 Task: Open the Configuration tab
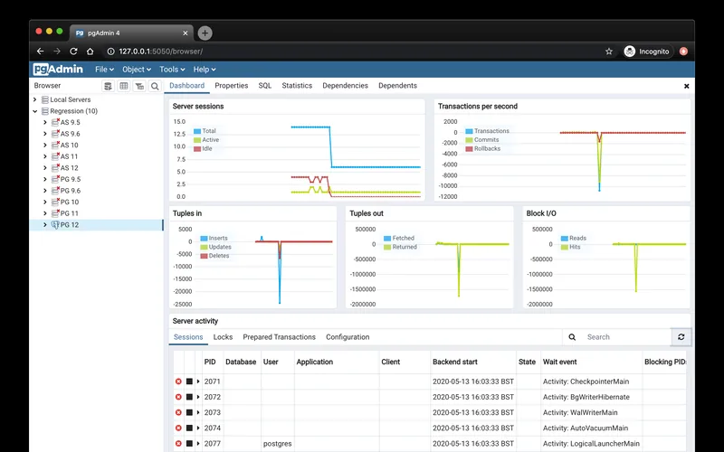(348, 337)
